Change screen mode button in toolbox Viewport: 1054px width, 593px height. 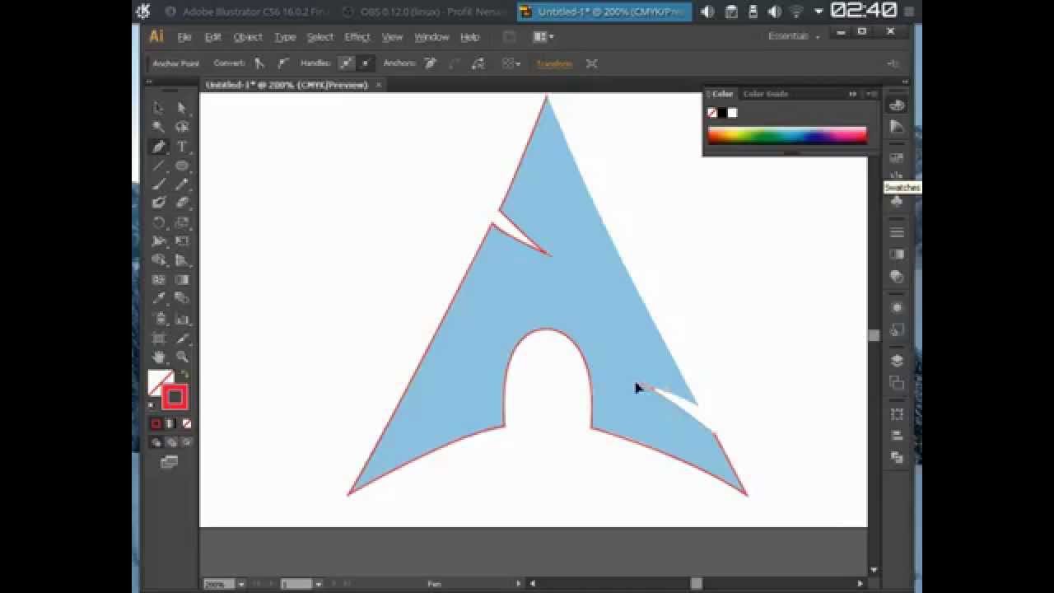(x=170, y=463)
